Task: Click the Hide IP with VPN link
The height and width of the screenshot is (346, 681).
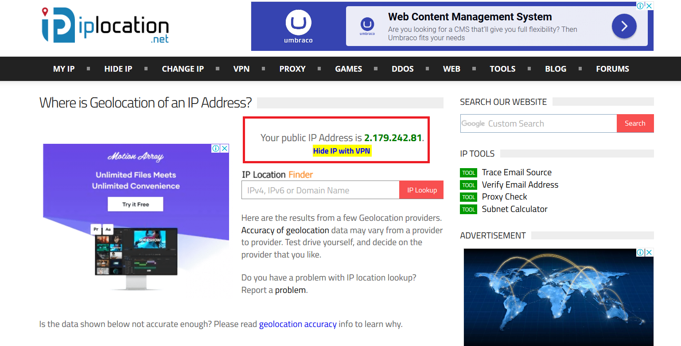Action: [x=341, y=151]
